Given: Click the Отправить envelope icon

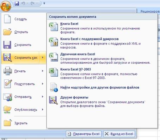Looking at the screenshot, I should coord(7,97).
